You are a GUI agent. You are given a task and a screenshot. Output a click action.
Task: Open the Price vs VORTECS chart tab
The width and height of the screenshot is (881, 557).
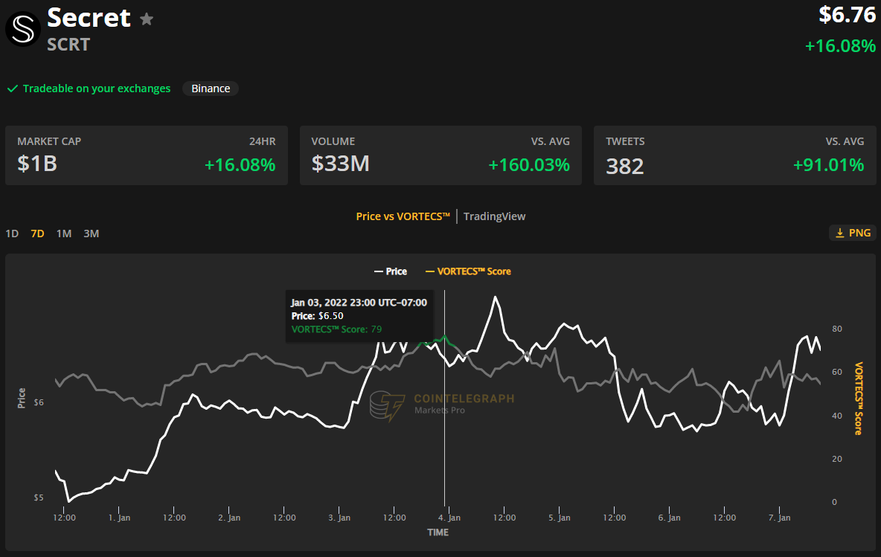click(403, 216)
